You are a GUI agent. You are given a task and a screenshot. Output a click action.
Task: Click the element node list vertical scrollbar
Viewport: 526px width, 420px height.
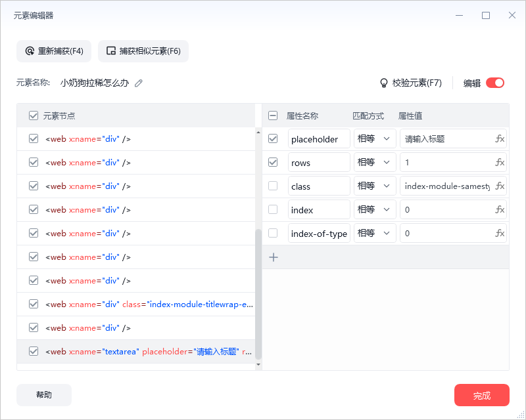[258, 295]
